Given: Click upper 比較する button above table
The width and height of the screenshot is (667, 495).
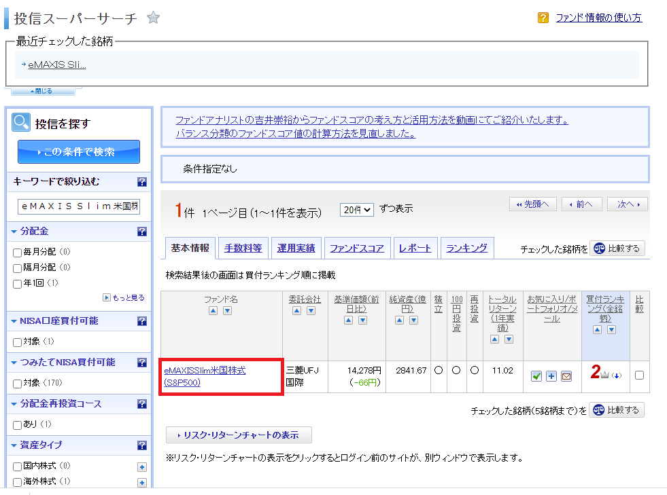Looking at the screenshot, I should click(x=617, y=249).
